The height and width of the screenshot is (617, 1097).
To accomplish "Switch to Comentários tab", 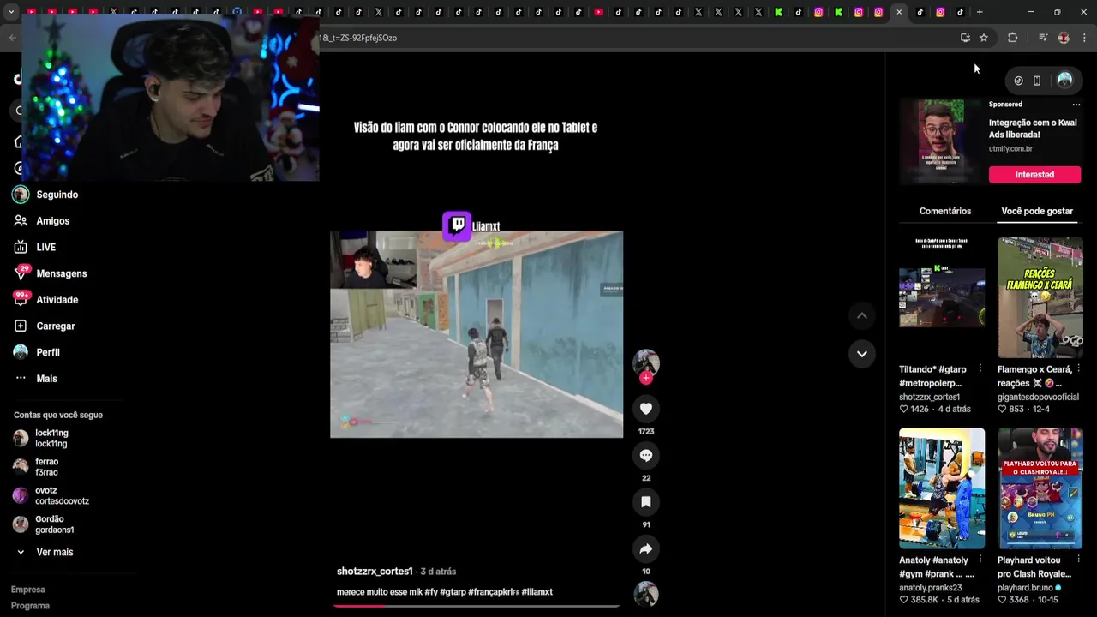I will [945, 211].
